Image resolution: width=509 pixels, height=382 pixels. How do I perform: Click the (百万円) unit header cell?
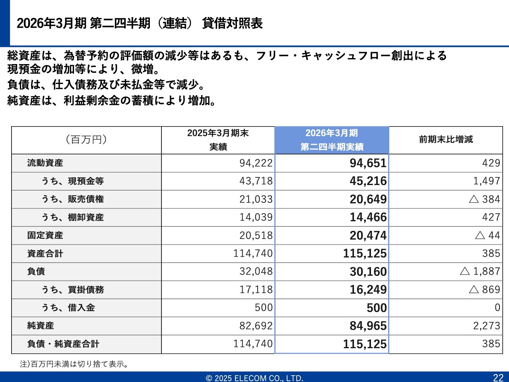[x=86, y=140]
